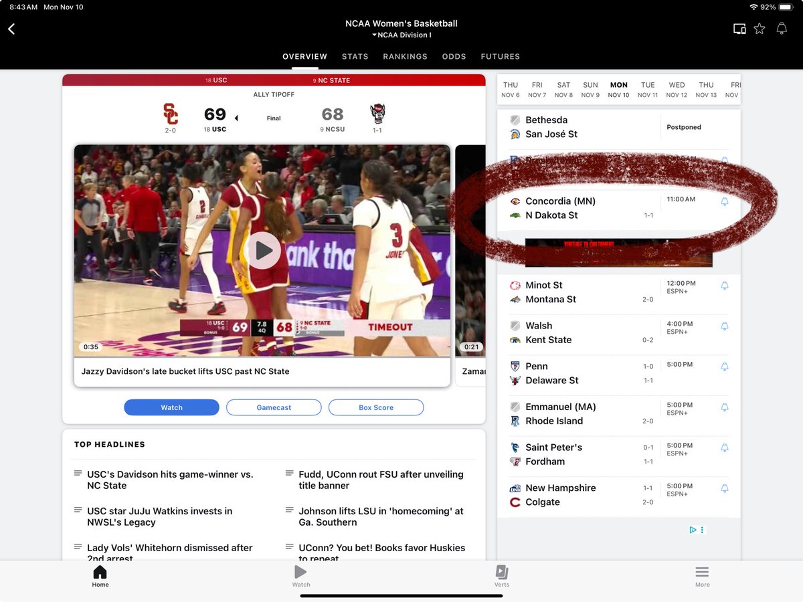803x602 pixels.
Task: Tap the Penn team logo
Action: click(x=515, y=367)
